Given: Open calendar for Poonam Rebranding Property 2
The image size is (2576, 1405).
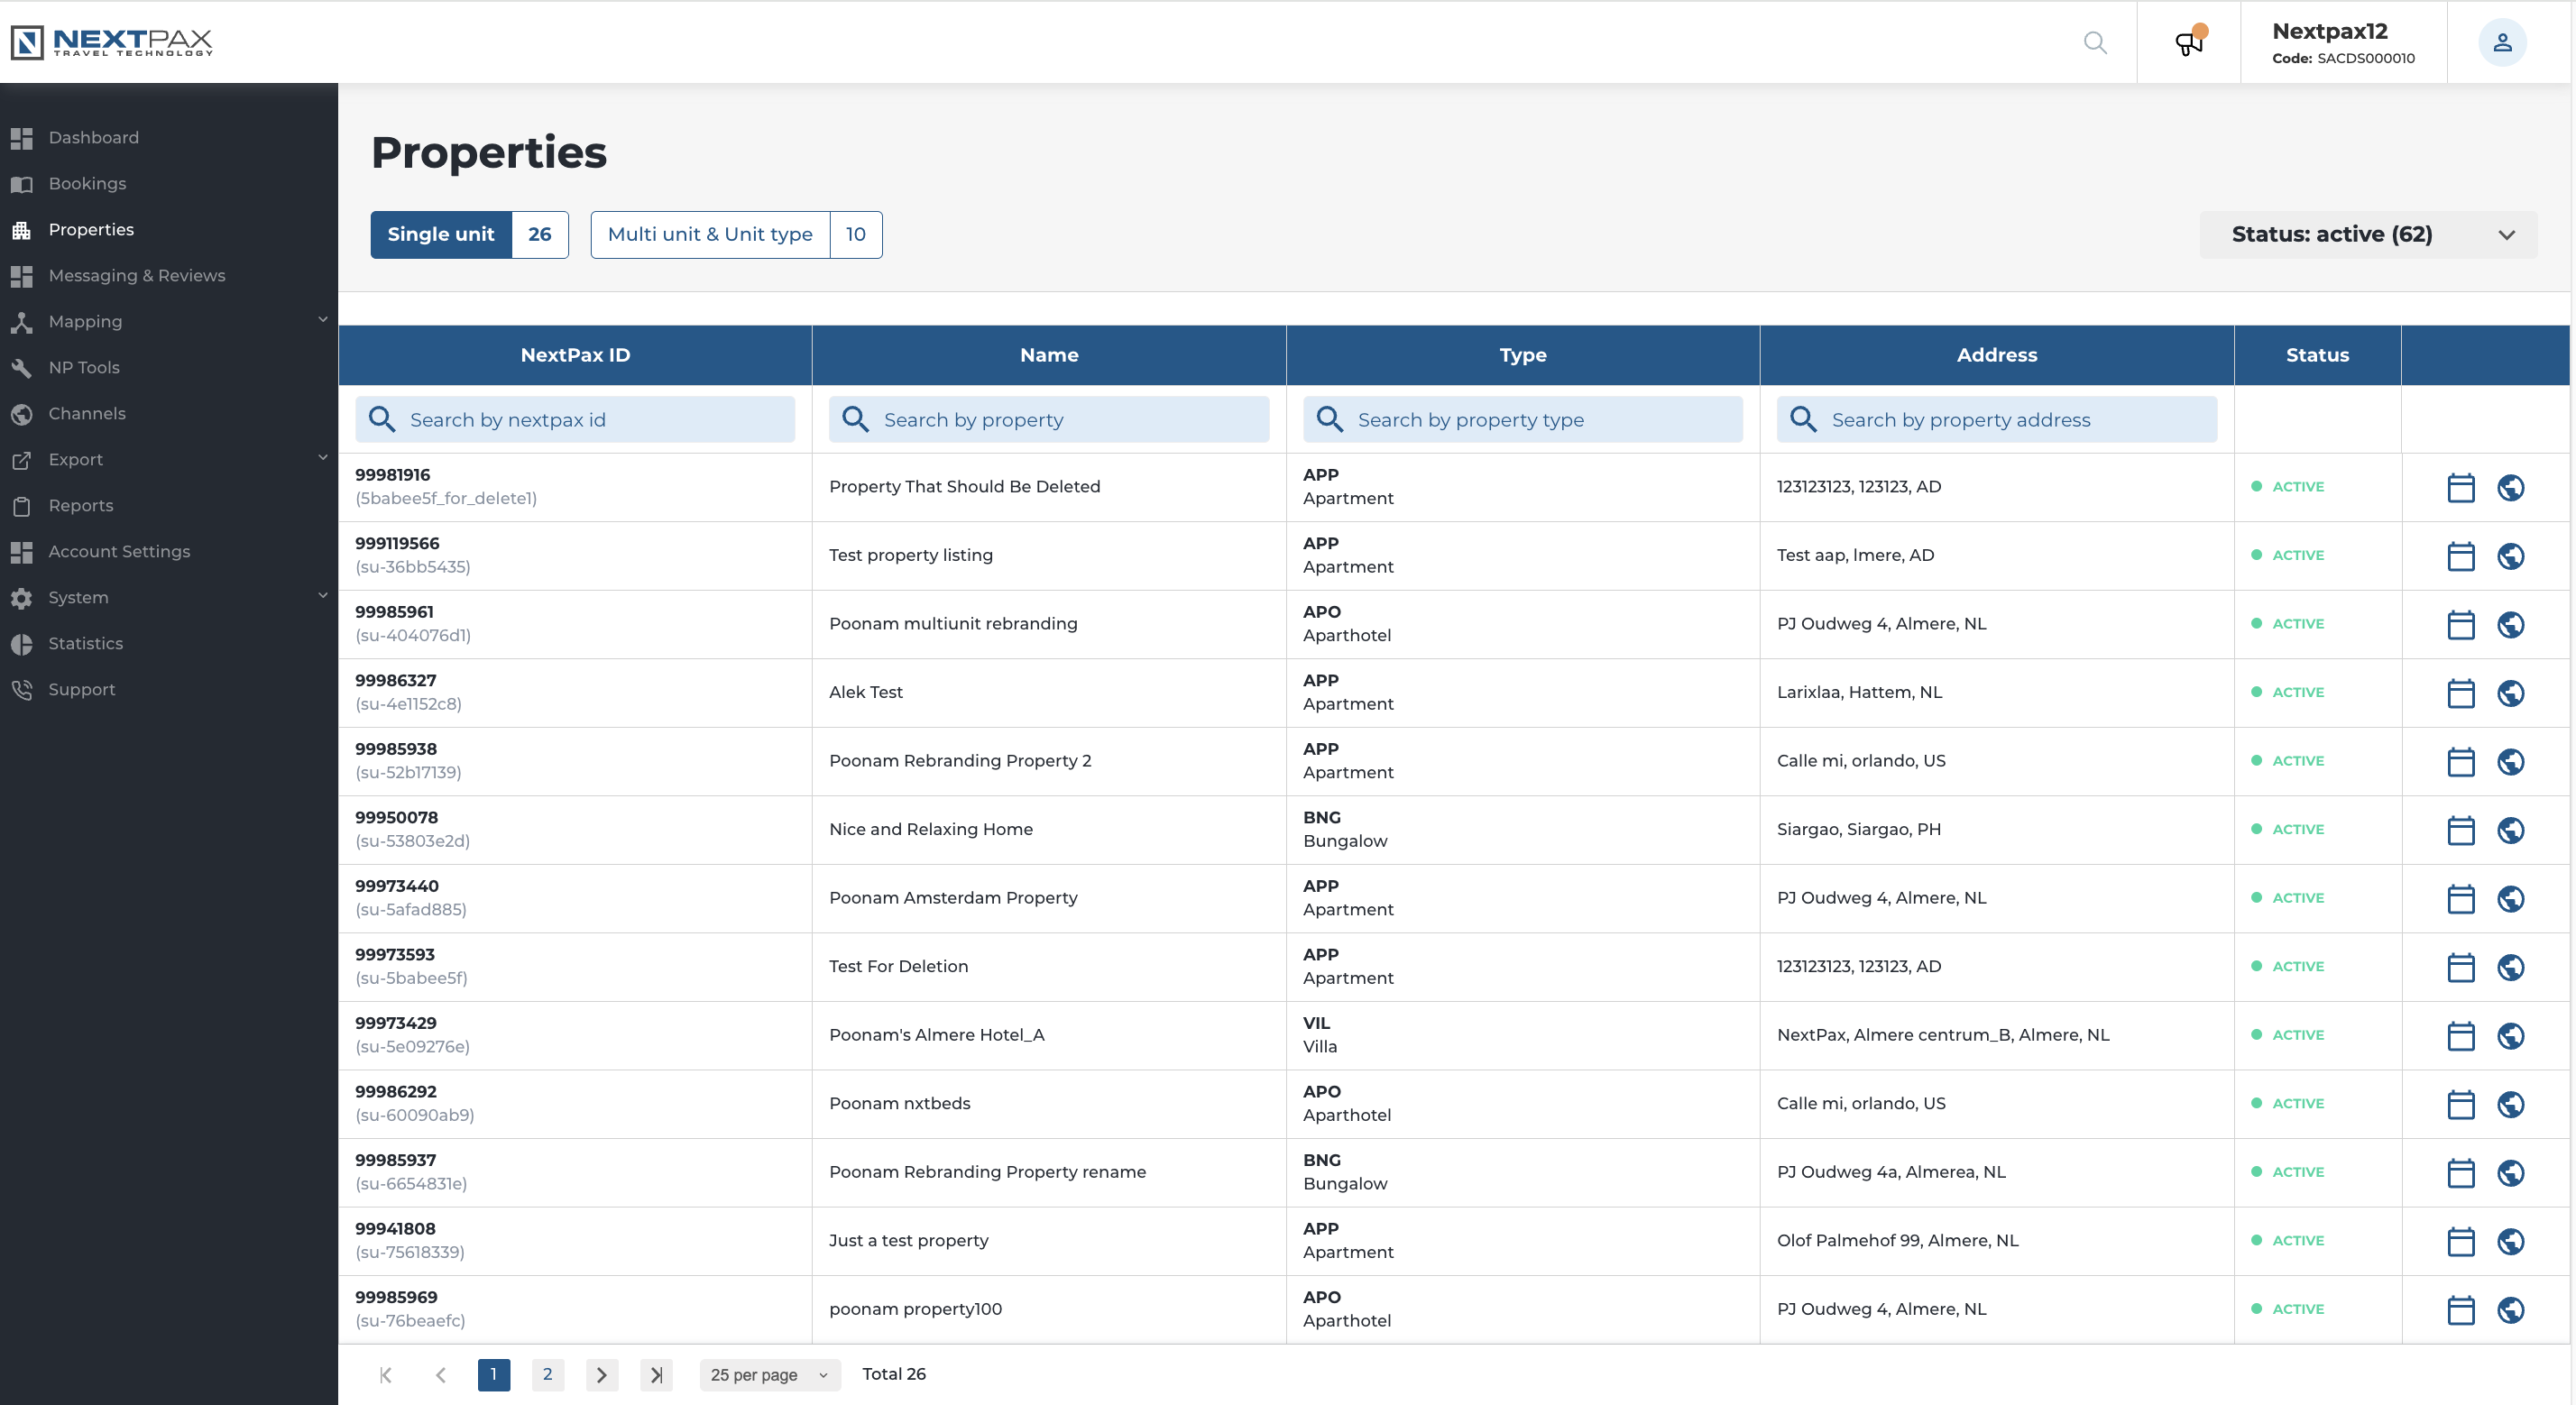Looking at the screenshot, I should coord(2461,761).
